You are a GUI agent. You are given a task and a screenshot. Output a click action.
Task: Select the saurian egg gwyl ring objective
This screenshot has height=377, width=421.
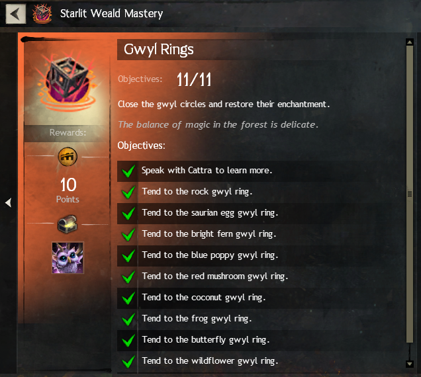[247, 214]
